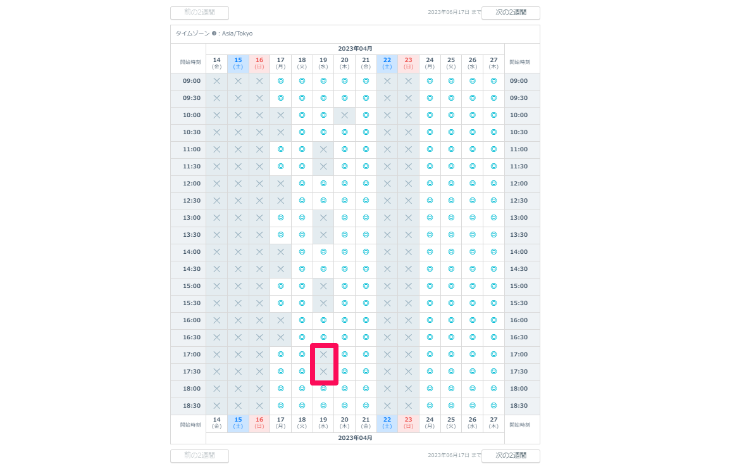Click unavailable X on the 22nd at 12:30
The width and height of the screenshot is (751, 464).
tap(387, 201)
